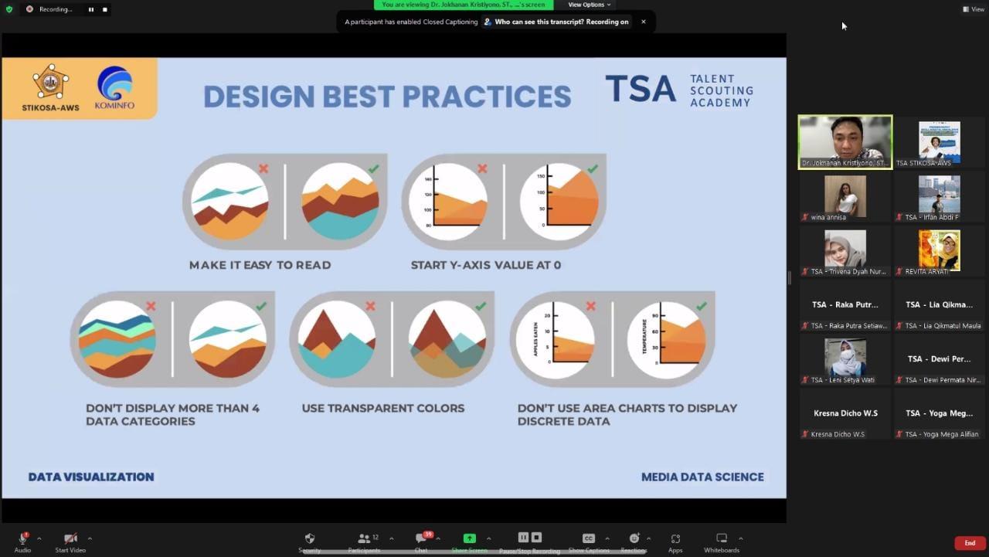This screenshot has width=989, height=557.
Task: Select TSA - Lia Qikmatul Maula tile
Action: pos(940,305)
